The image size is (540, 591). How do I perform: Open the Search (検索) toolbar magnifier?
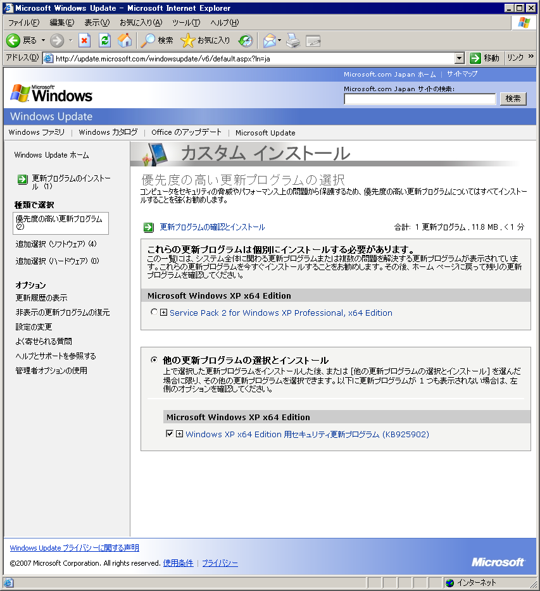pyautogui.click(x=148, y=40)
